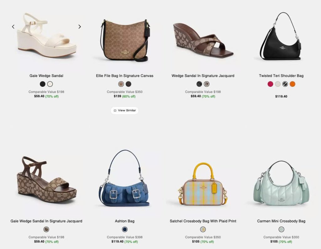Show next image of Gale Wedge Sandal

80,27
